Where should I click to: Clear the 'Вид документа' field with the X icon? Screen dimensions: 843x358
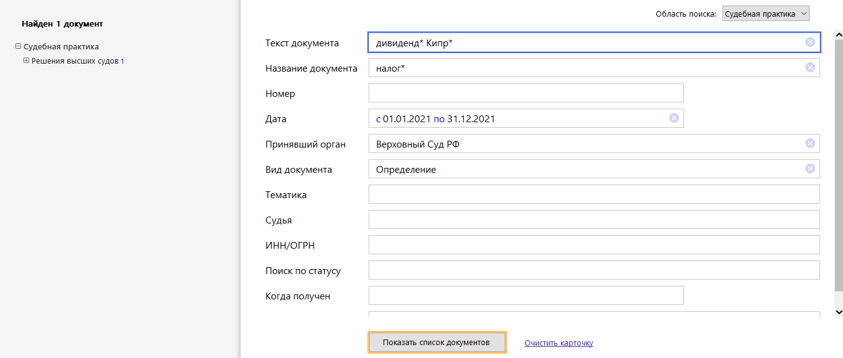pyautogui.click(x=810, y=169)
